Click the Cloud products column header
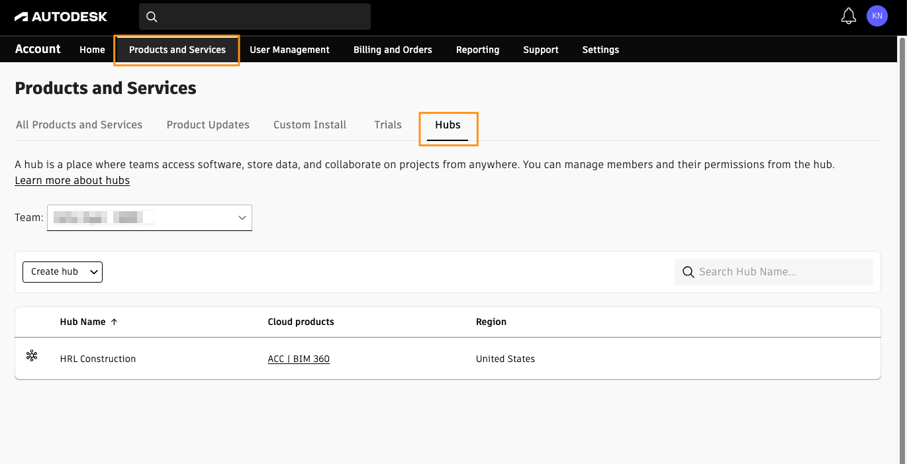The height and width of the screenshot is (464, 907). 301,322
